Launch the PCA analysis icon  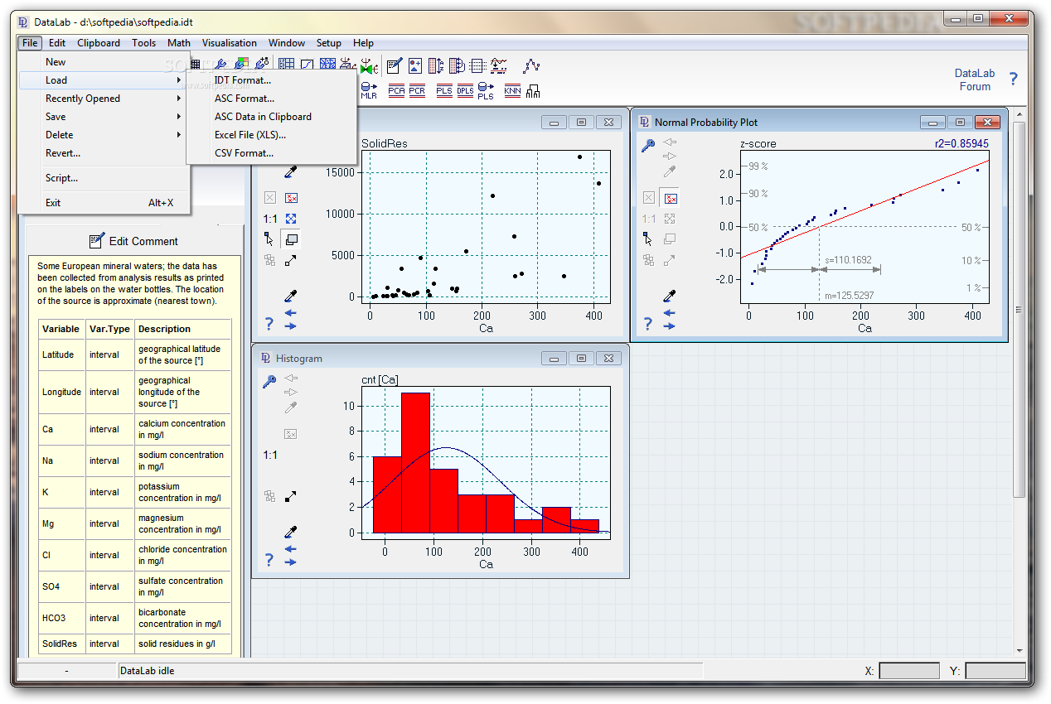(x=396, y=90)
